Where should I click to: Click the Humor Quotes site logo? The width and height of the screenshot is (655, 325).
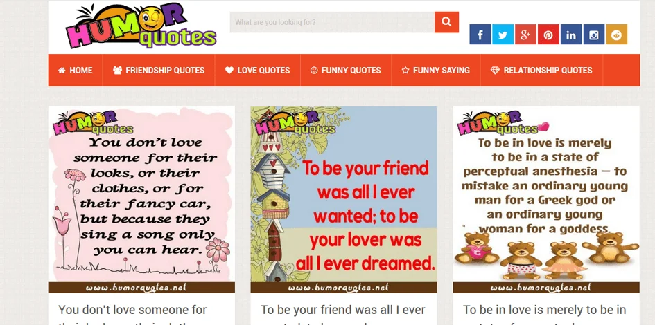point(141,27)
